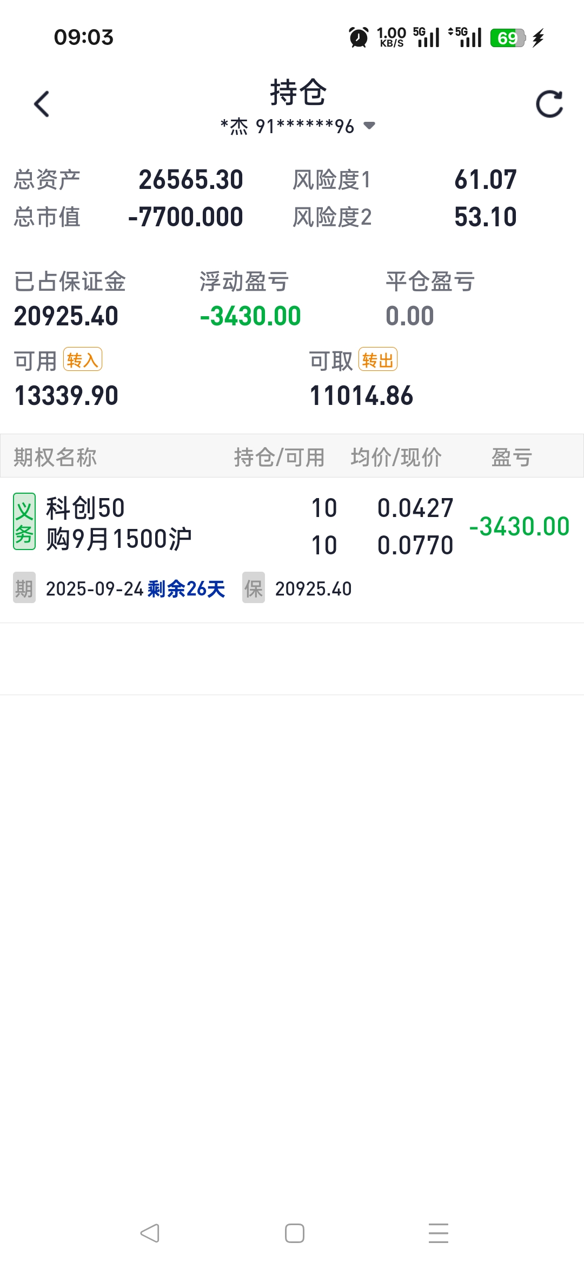Expand the account selector dropdown arrow
Image resolution: width=584 pixels, height=1269 pixels.
[x=369, y=126]
